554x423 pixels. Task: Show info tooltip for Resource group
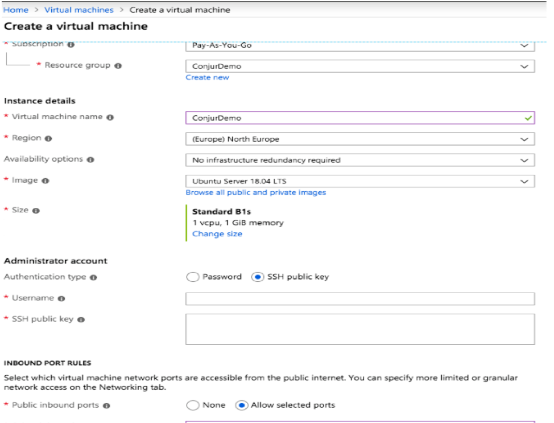click(x=118, y=66)
